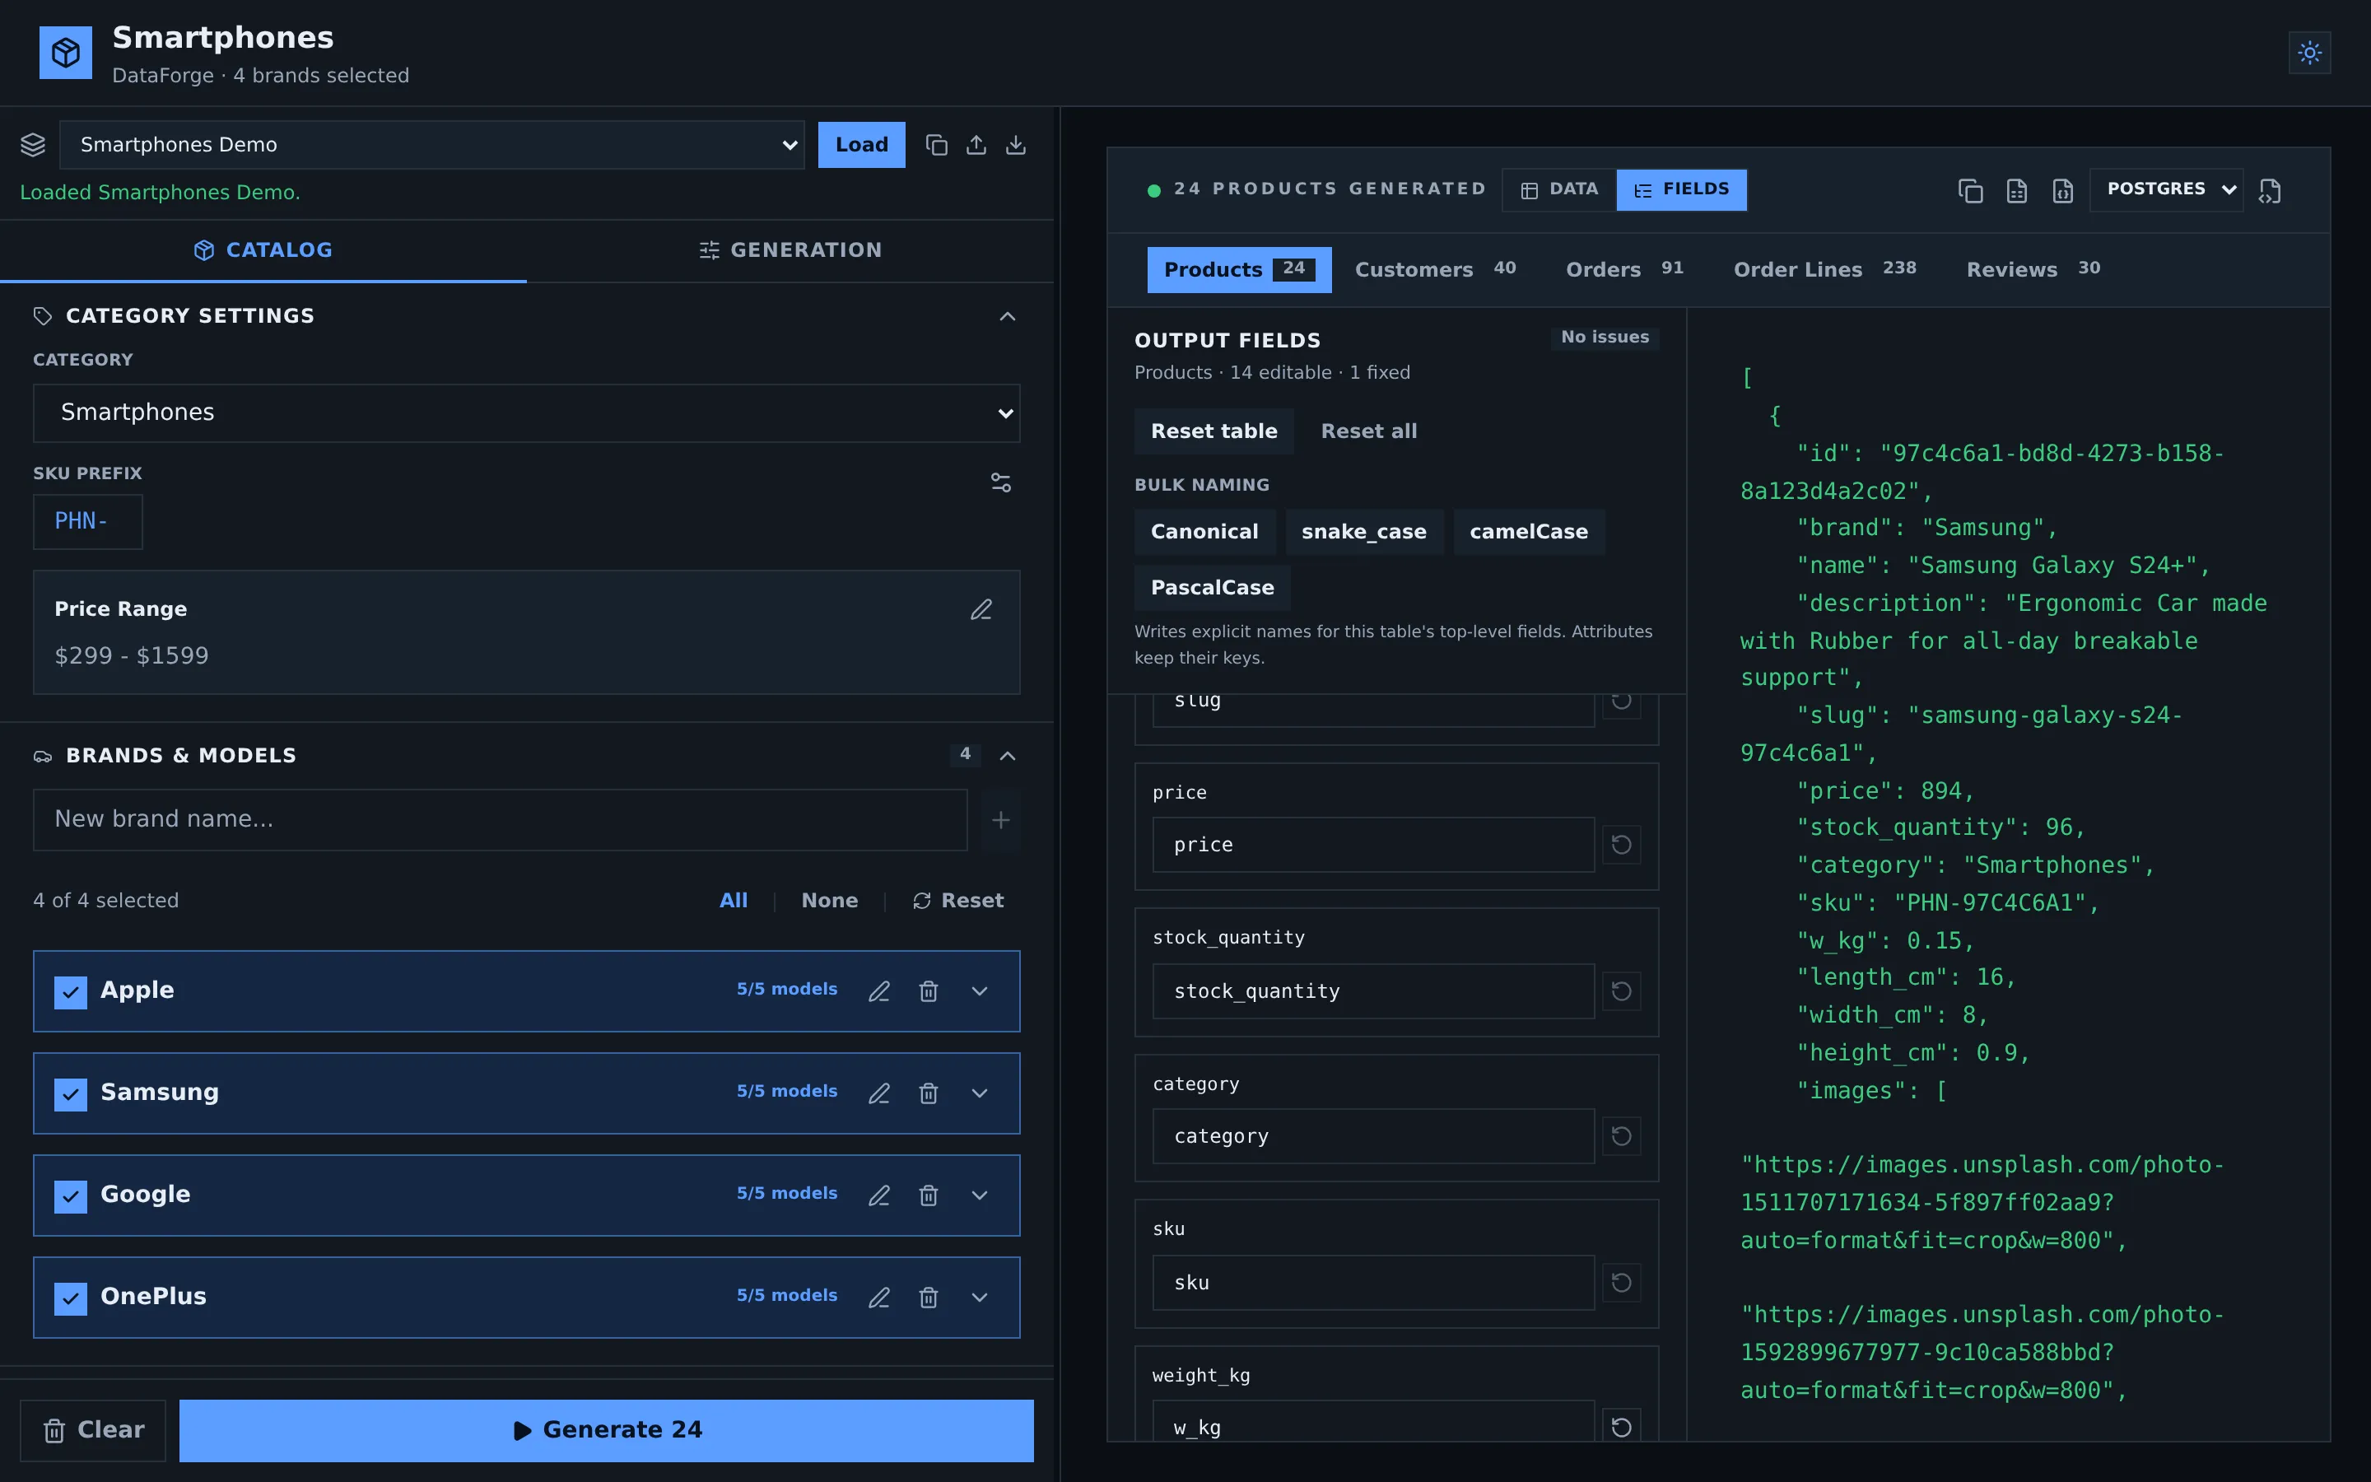Click the download preset icon
2371x1482 pixels.
[1016, 145]
